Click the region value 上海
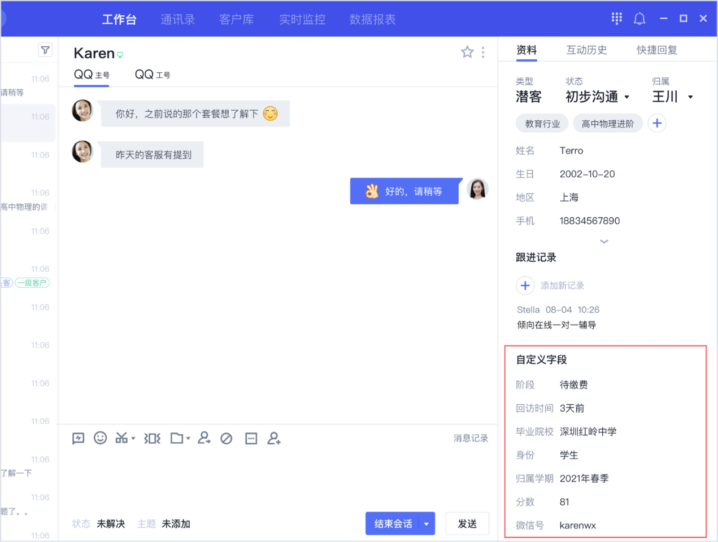Image resolution: width=718 pixels, height=542 pixels. (569, 198)
